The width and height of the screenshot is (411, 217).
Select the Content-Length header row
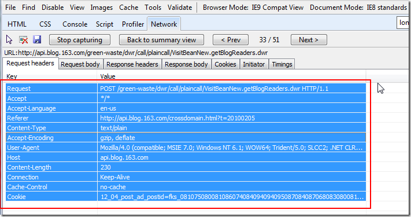[186, 167]
